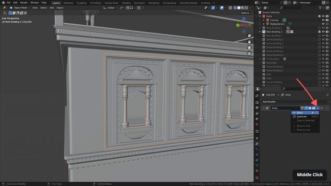
Task: Choose Apply in modifier menu
Action: (305, 113)
